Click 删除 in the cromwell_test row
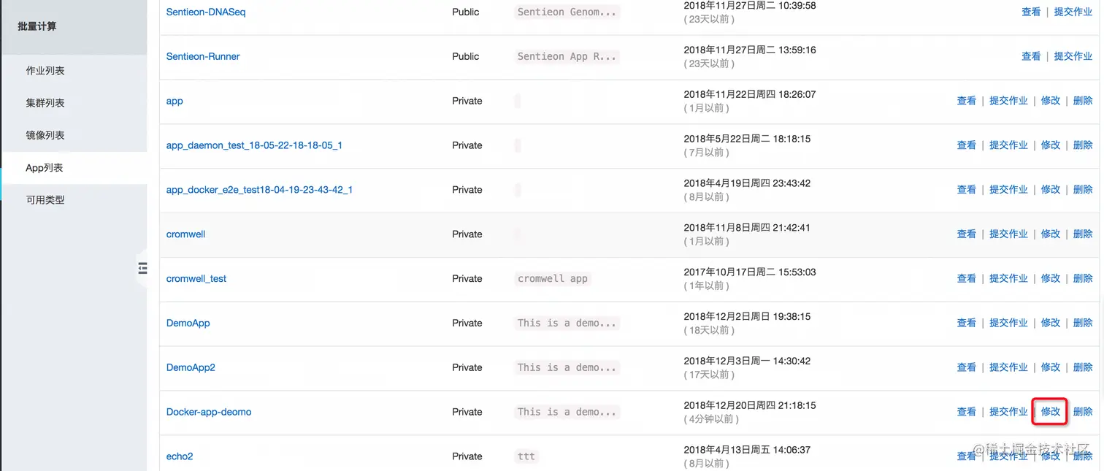The height and width of the screenshot is (471, 1104). tap(1083, 279)
